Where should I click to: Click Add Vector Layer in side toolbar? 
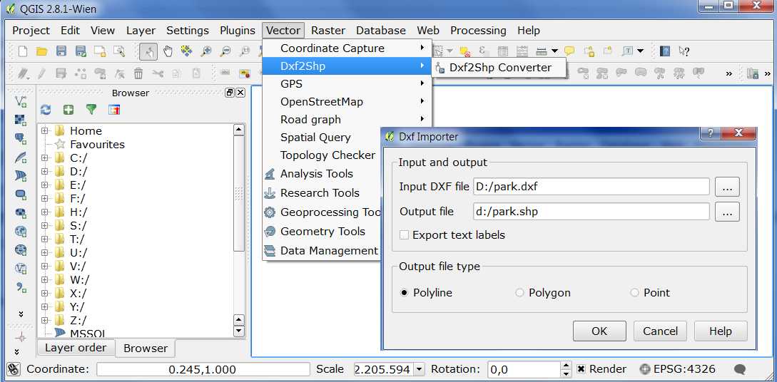click(21, 101)
